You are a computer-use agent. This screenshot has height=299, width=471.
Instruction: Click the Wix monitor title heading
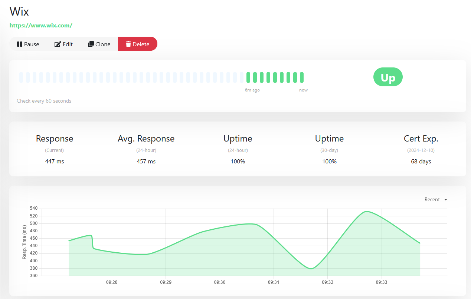tap(19, 11)
